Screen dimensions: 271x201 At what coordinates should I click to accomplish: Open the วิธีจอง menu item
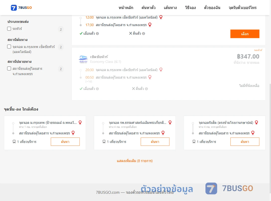pos(190,8)
